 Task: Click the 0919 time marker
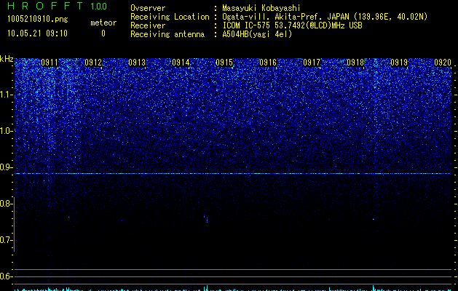pyautogui.click(x=399, y=63)
